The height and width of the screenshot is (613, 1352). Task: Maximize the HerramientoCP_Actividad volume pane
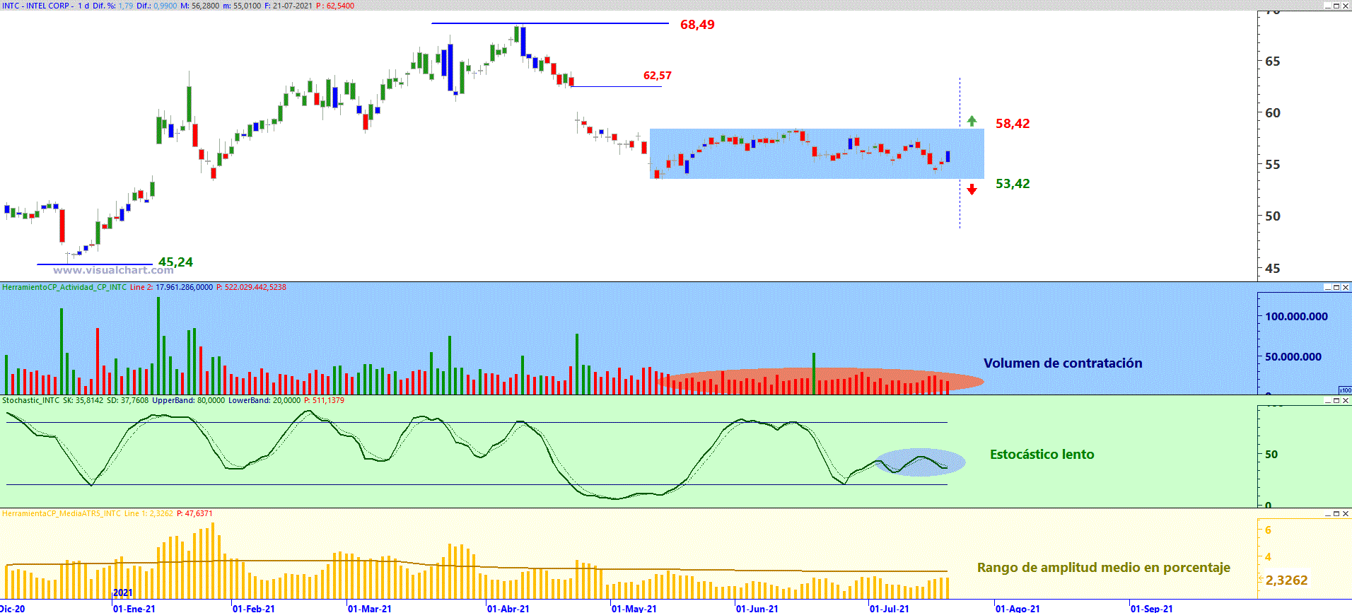[x=1336, y=287]
